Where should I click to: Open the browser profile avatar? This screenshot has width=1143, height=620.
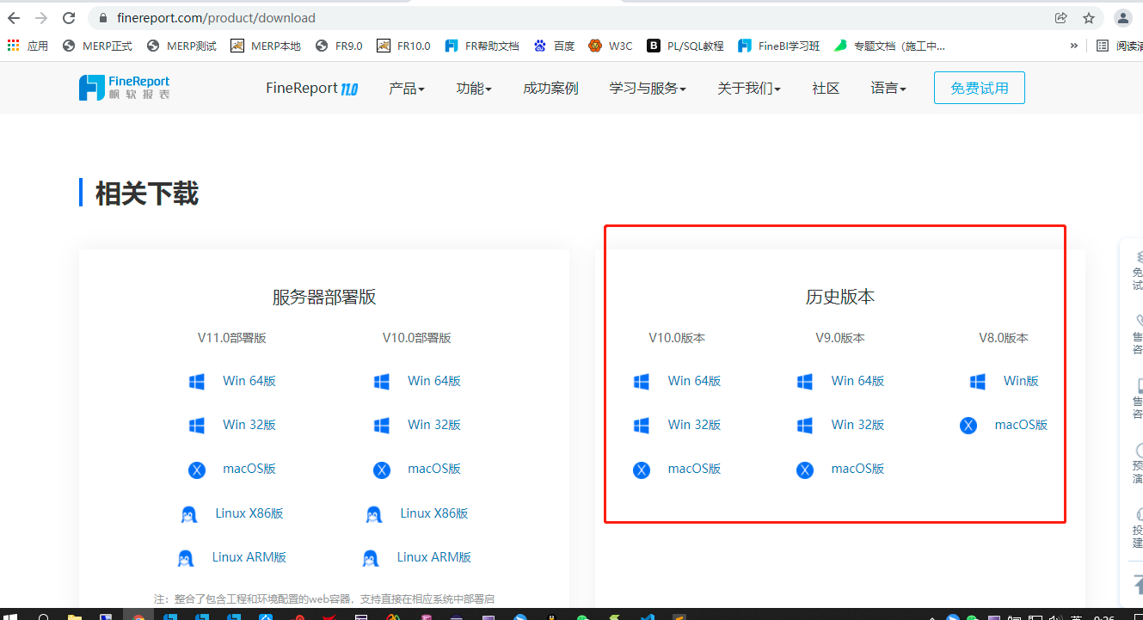pos(1123,17)
